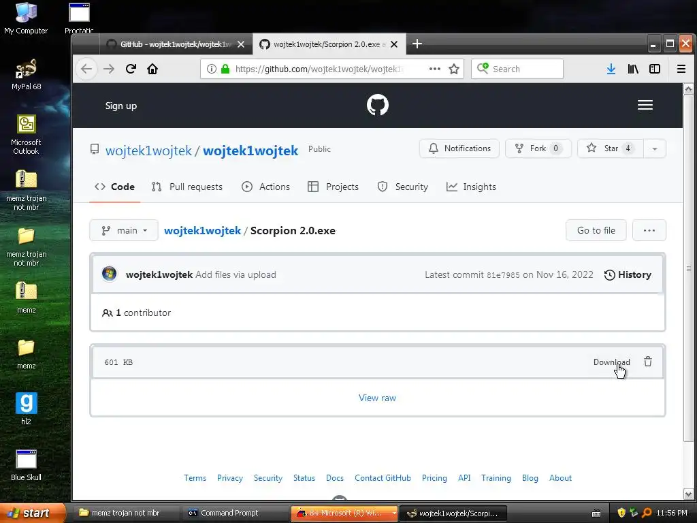
Task: Open the wojtek1wojtek breadcrumb link before Scorpion 2.0.exe
Action: pyautogui.click(x=202, y=231)
